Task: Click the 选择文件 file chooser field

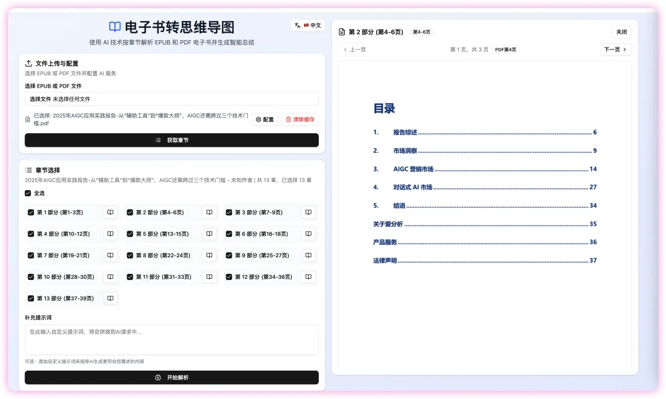Action: 171,99
